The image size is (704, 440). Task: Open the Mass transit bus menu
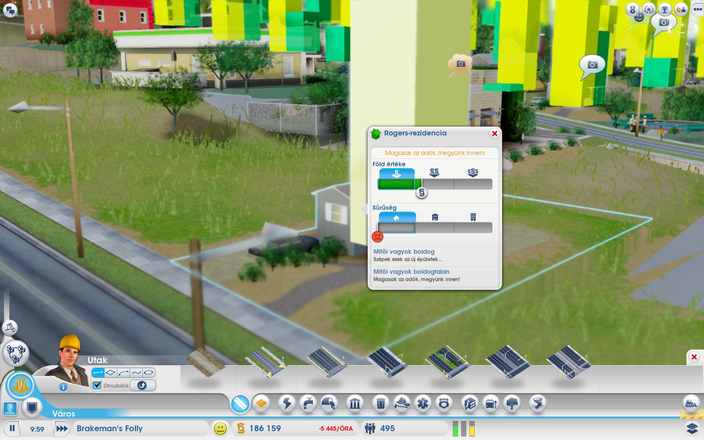pos(490,404)
